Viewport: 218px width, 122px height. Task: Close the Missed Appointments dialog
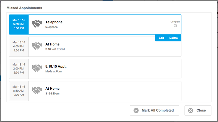click(x=198, y=111)
